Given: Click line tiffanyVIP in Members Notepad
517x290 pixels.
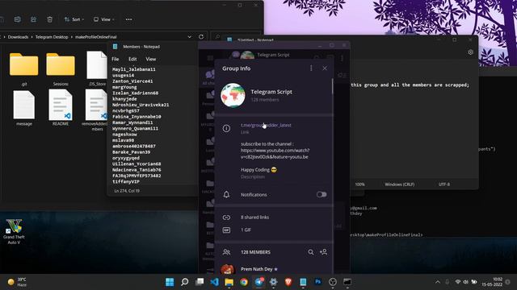Looking at the screenshot, I should pyautogui.click(x=126, y=181).
